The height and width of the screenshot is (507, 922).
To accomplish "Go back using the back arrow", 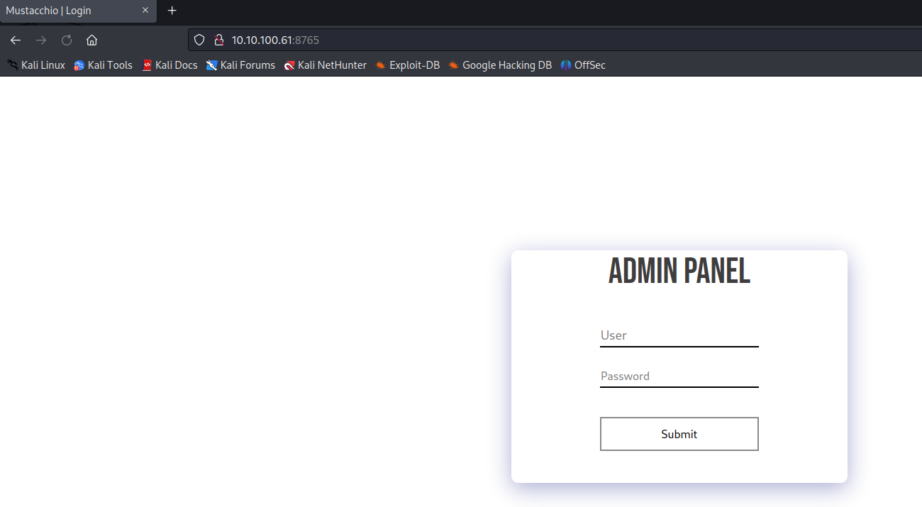I will (16, 40).
